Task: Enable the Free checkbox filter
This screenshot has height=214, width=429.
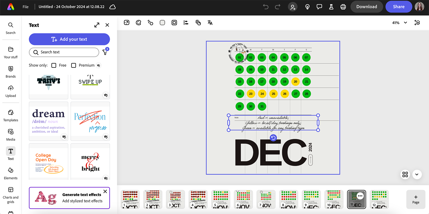Action: pyautogui.click(x=54, y=65)
